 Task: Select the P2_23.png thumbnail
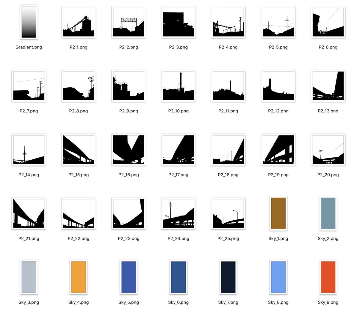click(x=129, y=213)
